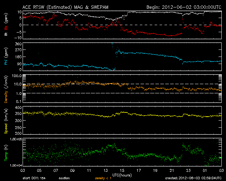Image resolution: width=226 pixels, height=181 pixels.
Task: Select the -10 tick on the Bt Bz axis
Action: 18,38
